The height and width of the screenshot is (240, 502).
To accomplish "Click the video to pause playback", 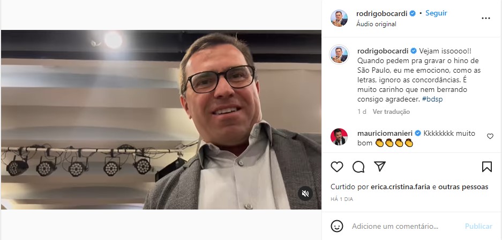I will [x=161, y=120].
